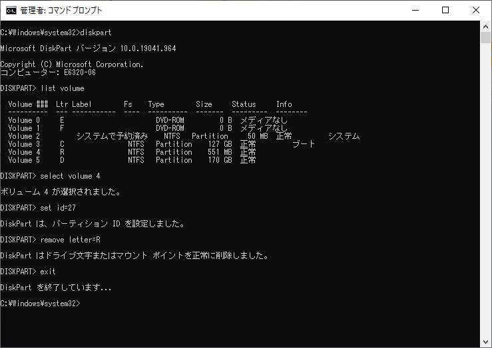Click the 'パーティション ID を設定しました' message
Viewport: 492px width, 348px height.
tap(117, 224)
